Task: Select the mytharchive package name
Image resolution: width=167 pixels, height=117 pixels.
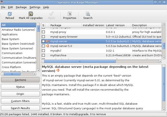Action: (58, 55)
